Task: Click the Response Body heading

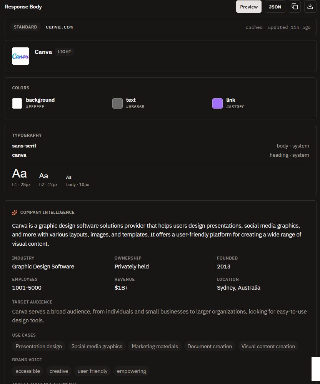Action: click(x=23, y=7)
